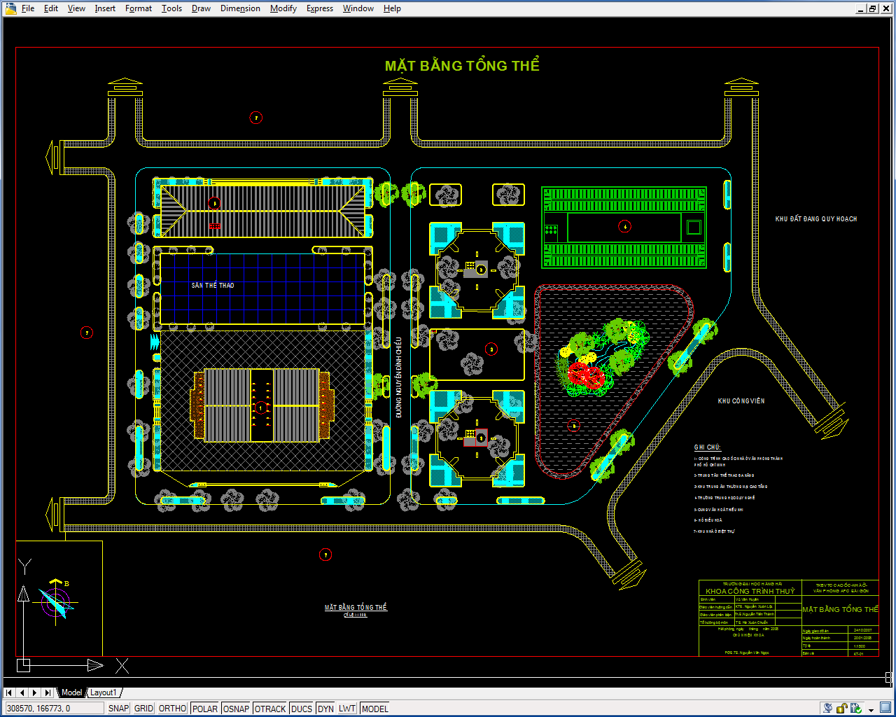
Task: Click the next layout tab arrow
Action: tap(34, 692)
